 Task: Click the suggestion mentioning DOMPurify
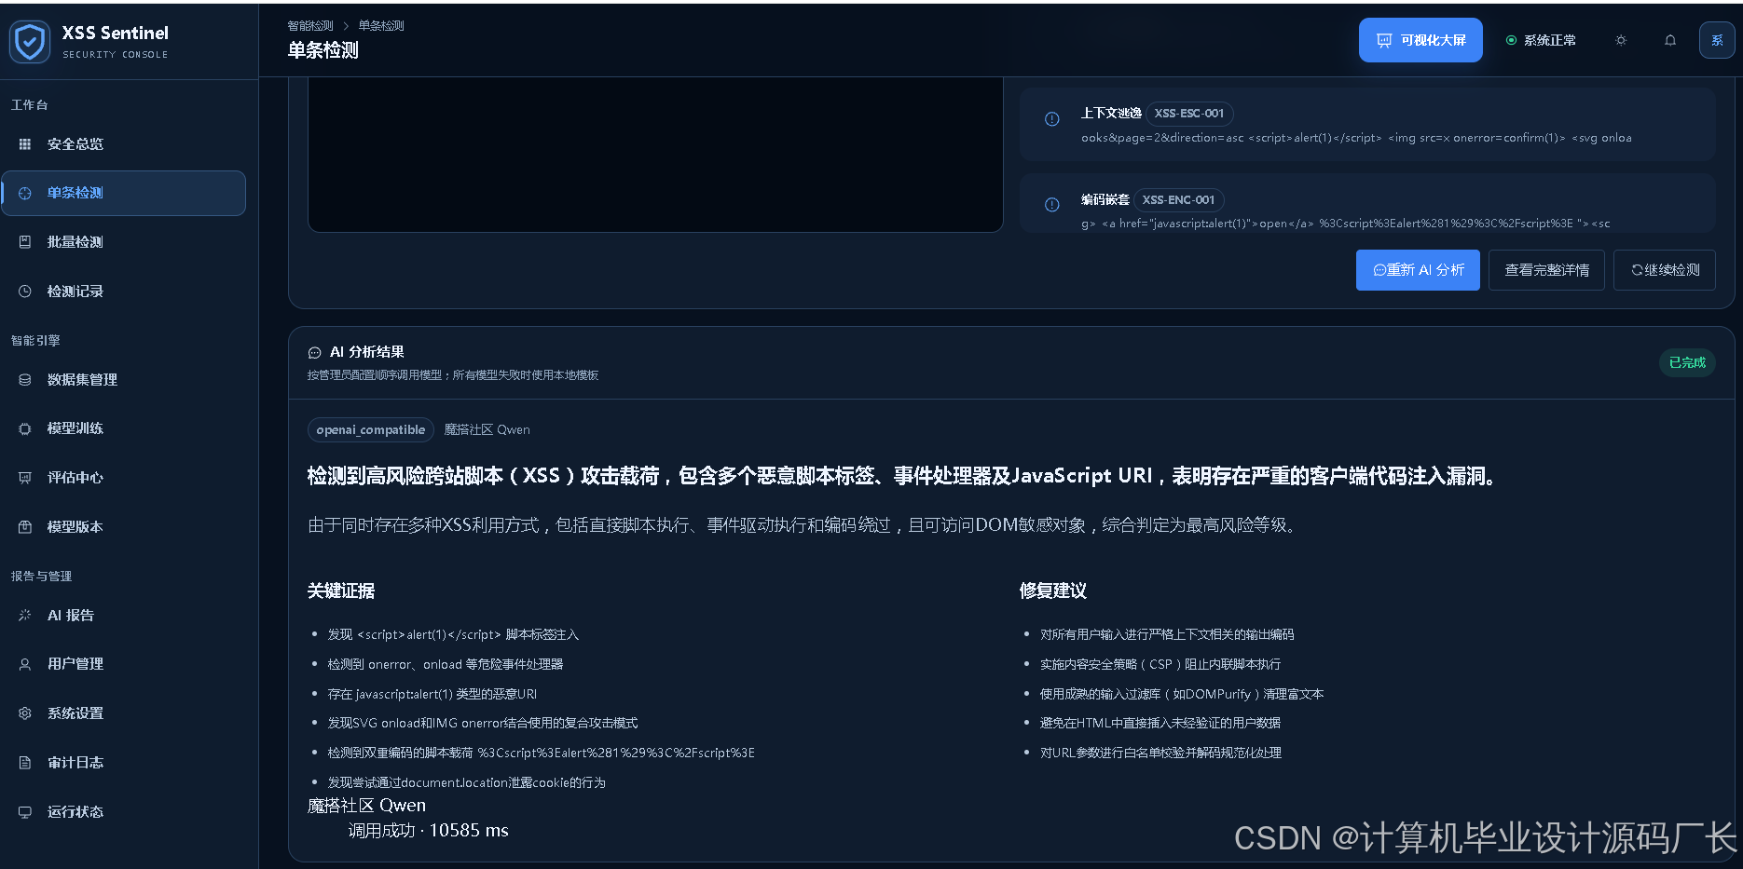coord(1182,695)
